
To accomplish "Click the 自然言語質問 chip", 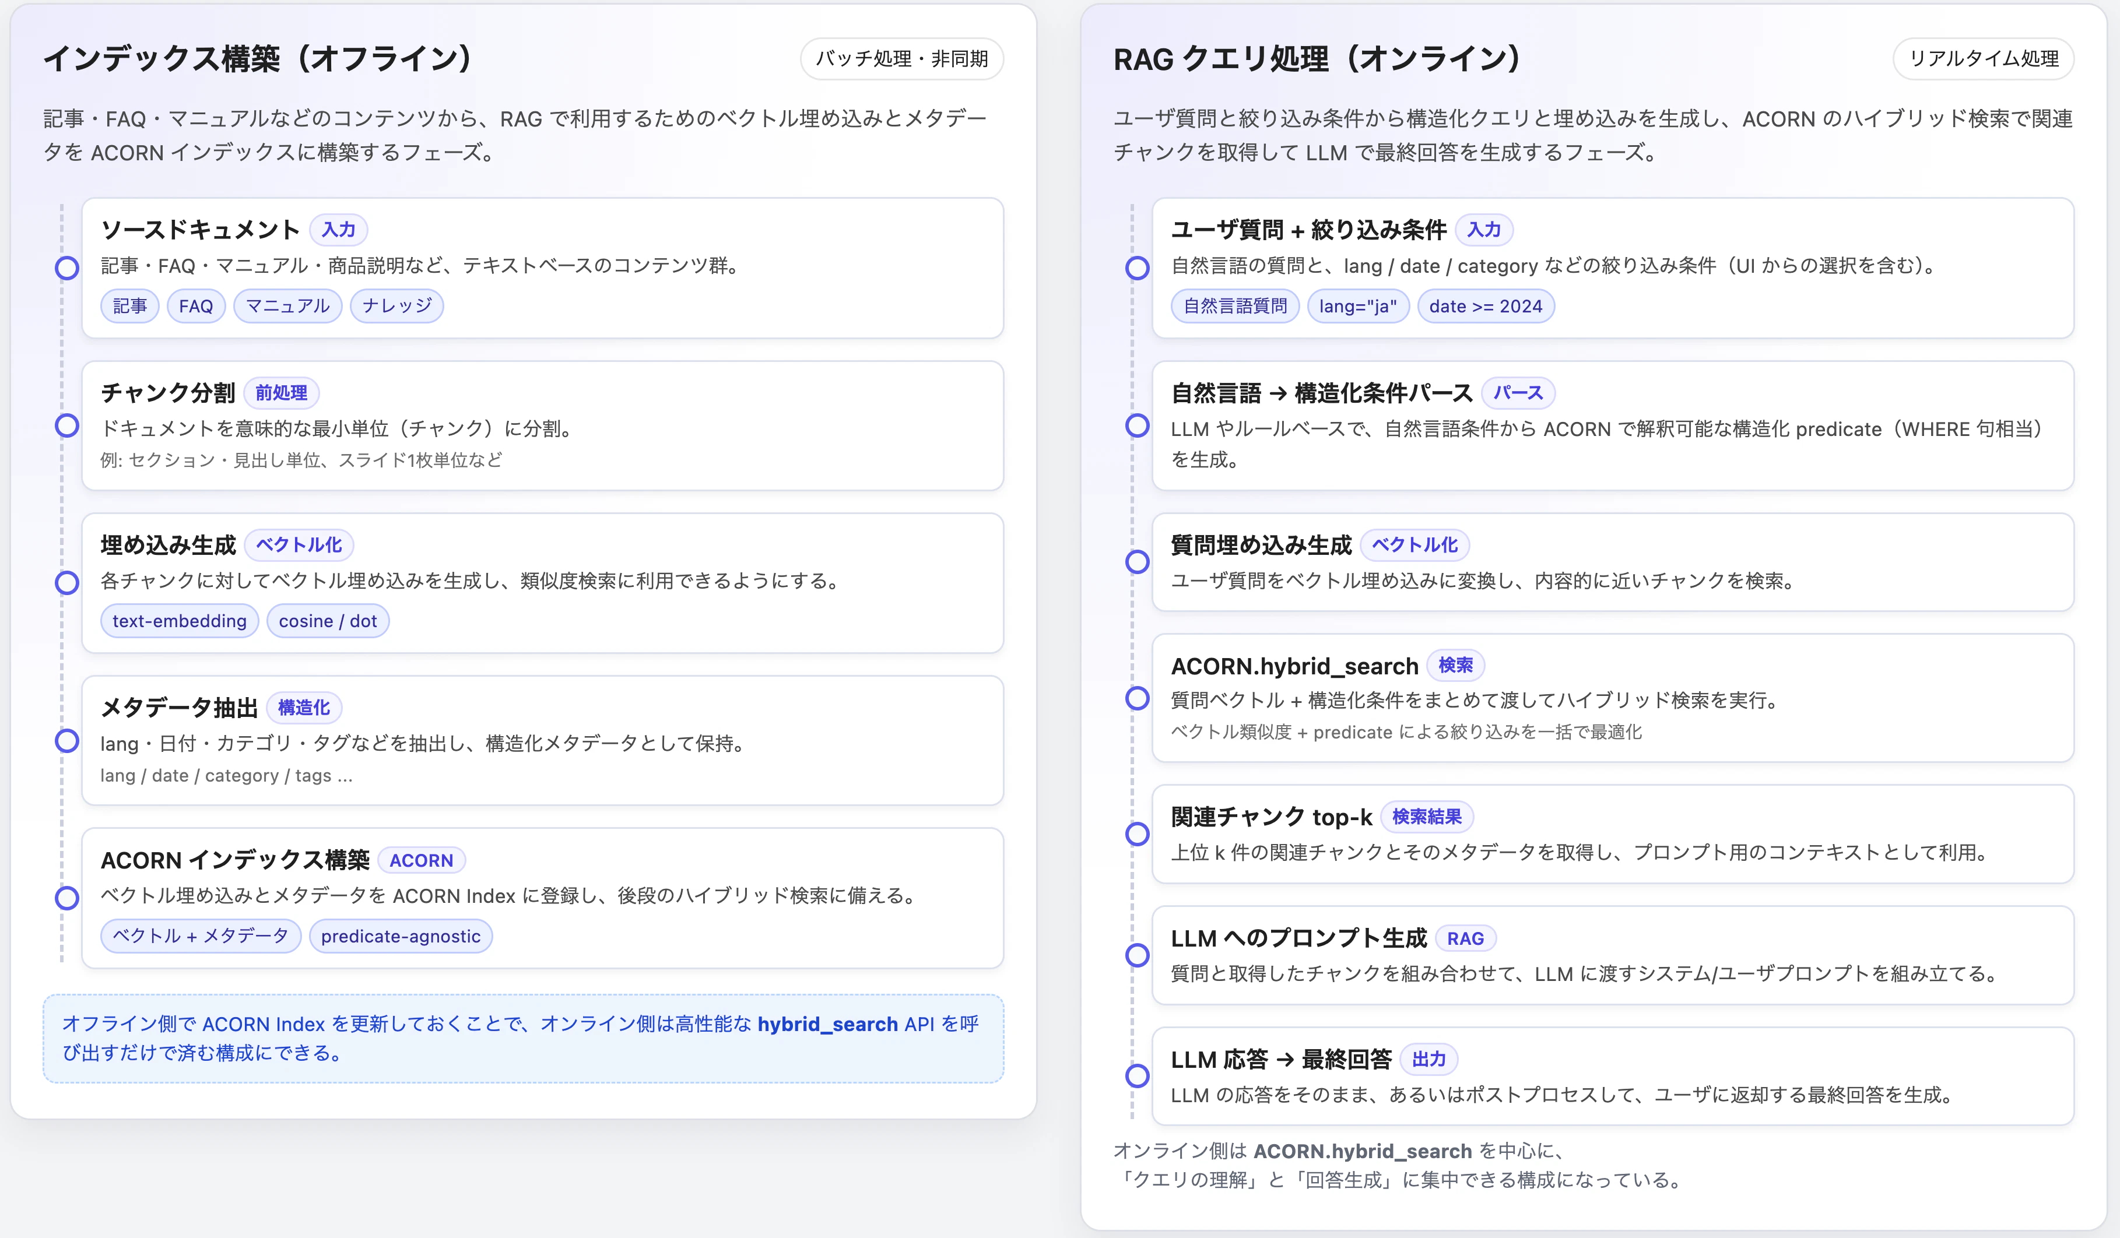I will click(1235, 306).
